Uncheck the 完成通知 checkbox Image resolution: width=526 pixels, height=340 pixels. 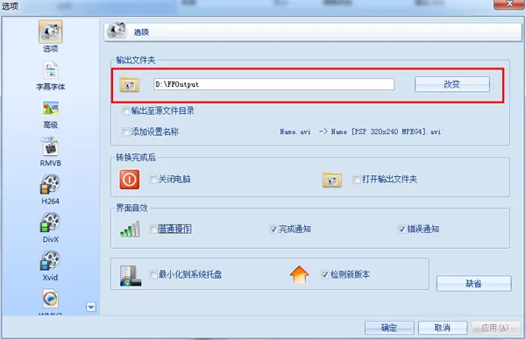point(274,230)
